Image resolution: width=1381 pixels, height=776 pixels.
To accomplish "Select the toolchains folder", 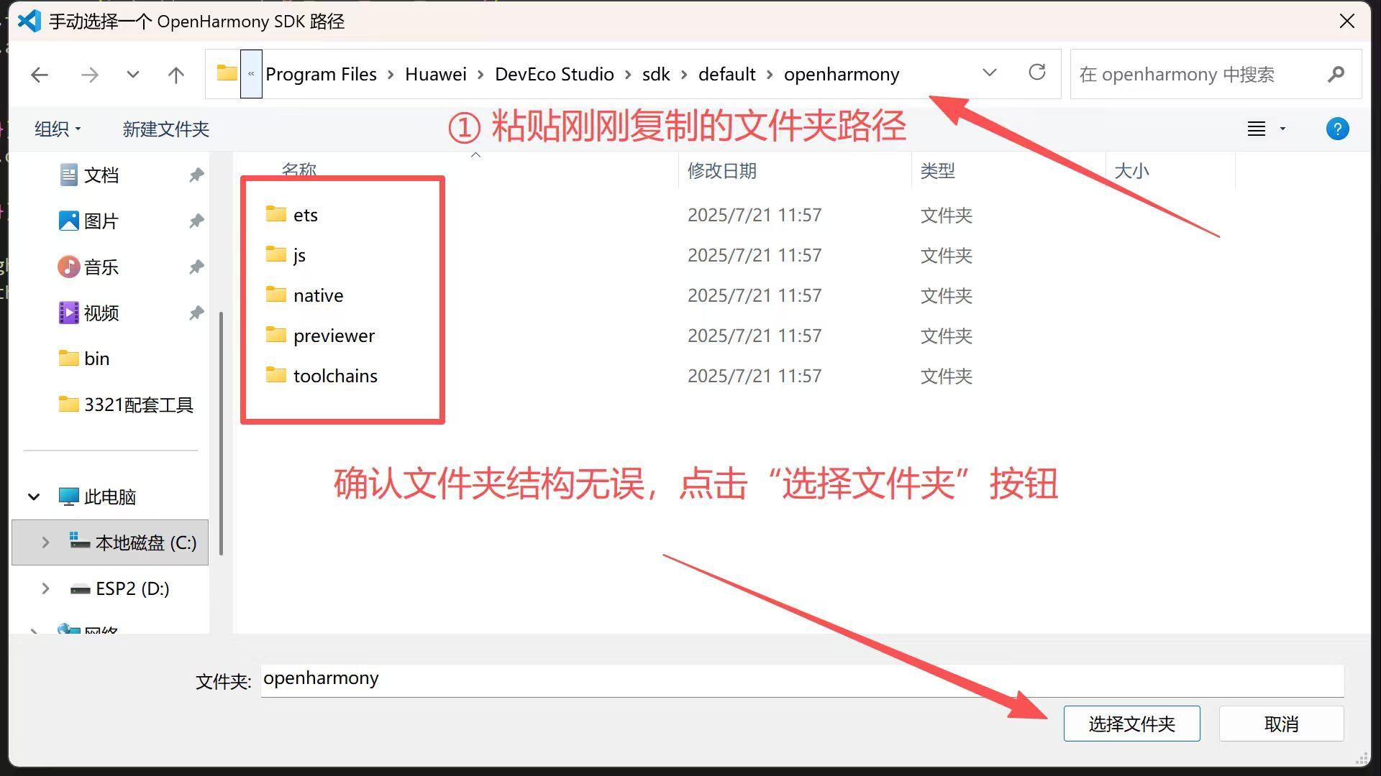I will pyautogui.click(x=335, y=375).
